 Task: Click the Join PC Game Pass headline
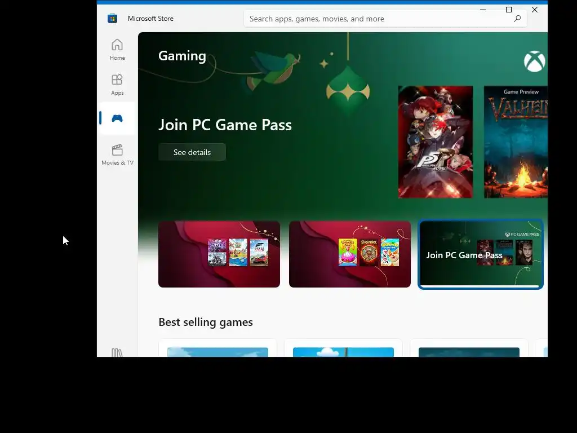click(x=225, y=125)
